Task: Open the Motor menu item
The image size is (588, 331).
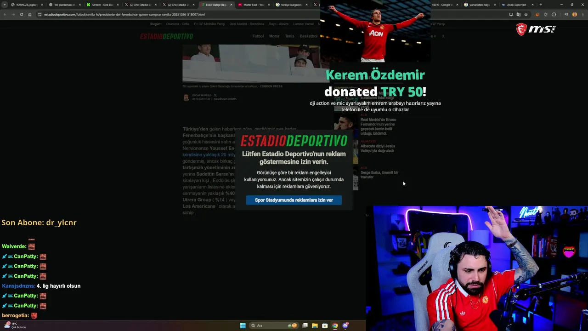Action: (x=274, y=36)
